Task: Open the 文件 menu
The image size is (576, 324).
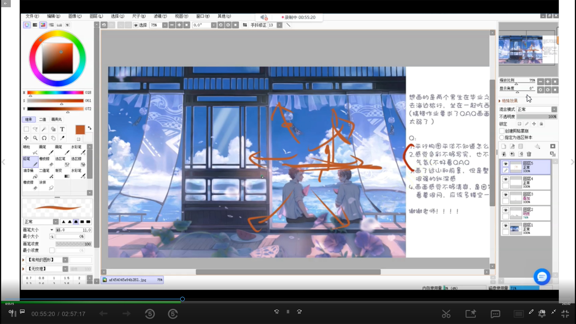Action: coord(32,16)
